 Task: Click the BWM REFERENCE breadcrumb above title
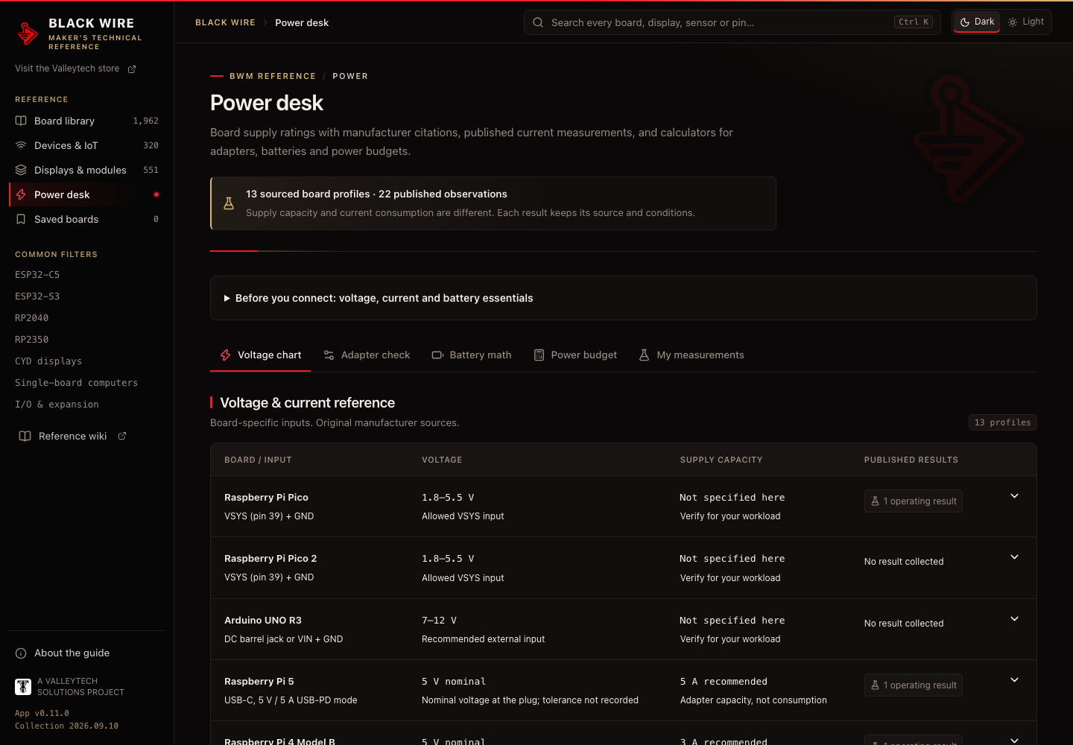click(x=273, y=76)
